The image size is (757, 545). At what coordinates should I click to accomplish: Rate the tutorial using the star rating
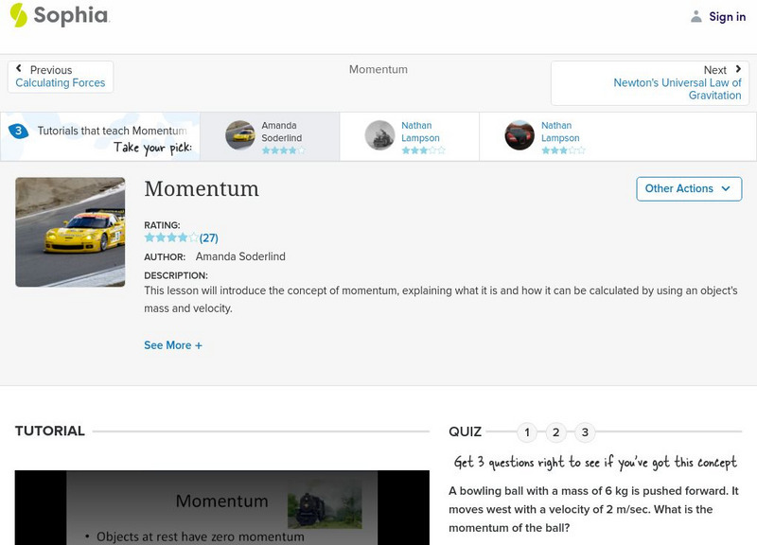tap(168, 237)
